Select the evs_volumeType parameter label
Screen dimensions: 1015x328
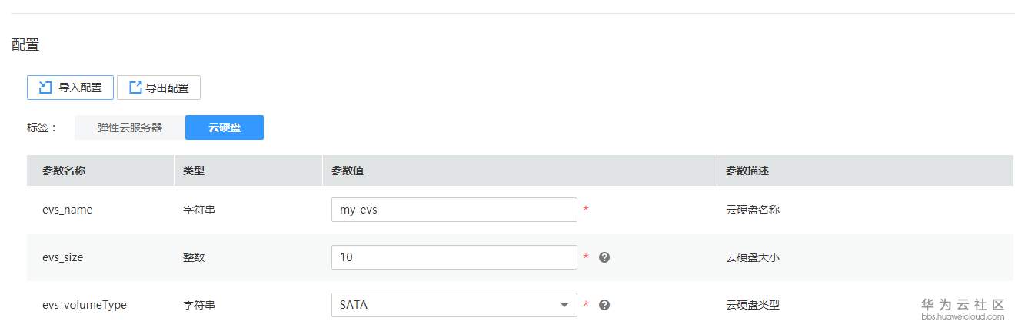85,305
